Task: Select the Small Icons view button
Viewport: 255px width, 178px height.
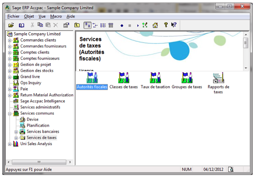Action: (x=95, y=25)
